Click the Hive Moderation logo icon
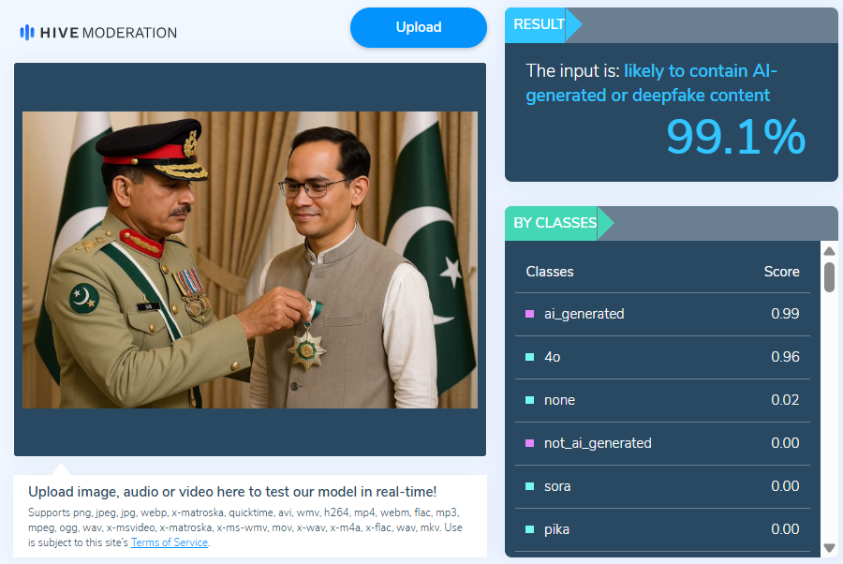 [27, 32]
